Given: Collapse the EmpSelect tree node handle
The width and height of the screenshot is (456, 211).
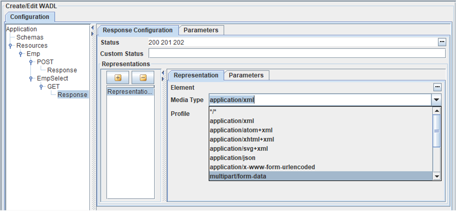Looking at the screenshot, I should click(x=31, y=78).
